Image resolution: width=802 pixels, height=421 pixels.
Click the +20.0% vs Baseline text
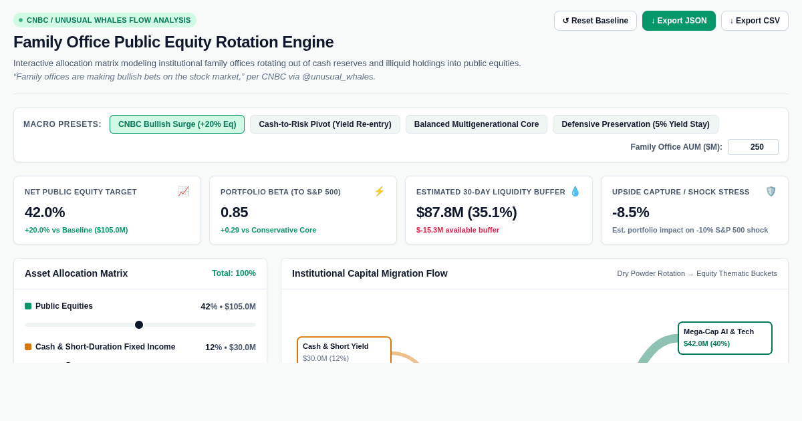point(76,230)
